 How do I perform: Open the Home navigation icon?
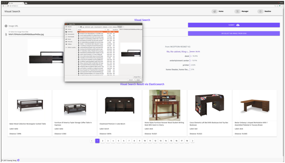click(215, 11)
